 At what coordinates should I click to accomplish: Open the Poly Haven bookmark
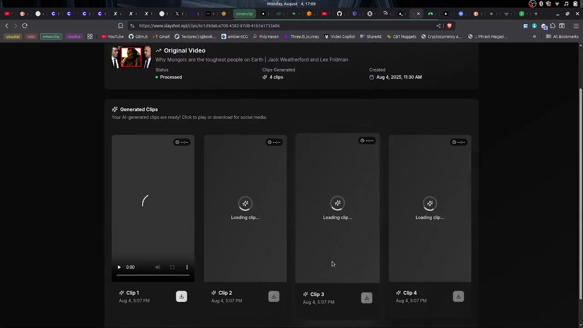click(x=266, y=36)
